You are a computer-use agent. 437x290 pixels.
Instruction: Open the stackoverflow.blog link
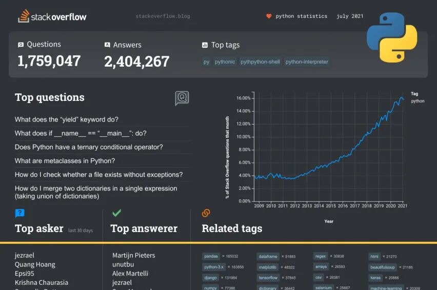[163, 16]
